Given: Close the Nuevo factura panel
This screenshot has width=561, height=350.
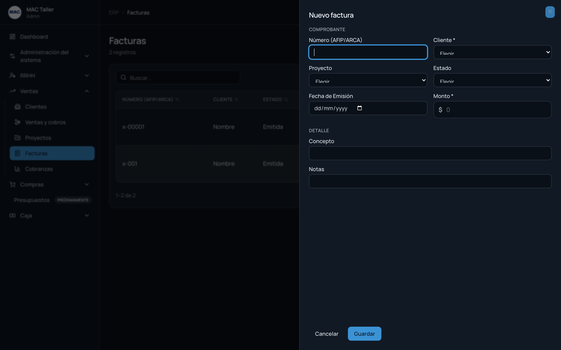Looking at the screenshot, I should 550,12.
